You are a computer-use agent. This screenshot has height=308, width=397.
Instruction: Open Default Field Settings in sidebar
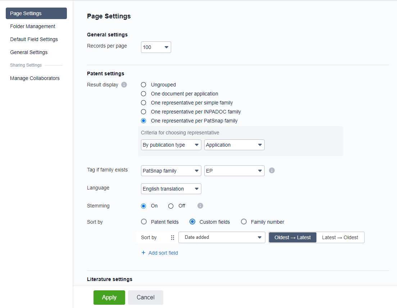(x=34, y=39)
